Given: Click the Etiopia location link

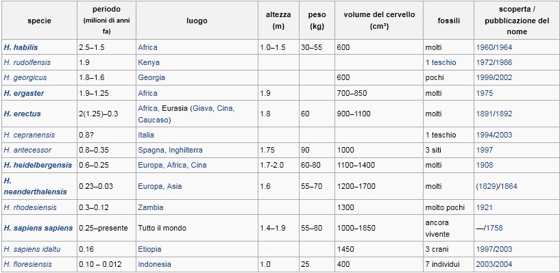Looking at the screenshot, I should tap(149, 249).
